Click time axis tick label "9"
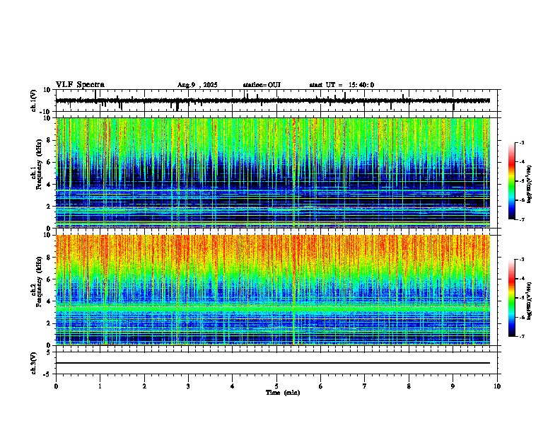 click(453, 386)
